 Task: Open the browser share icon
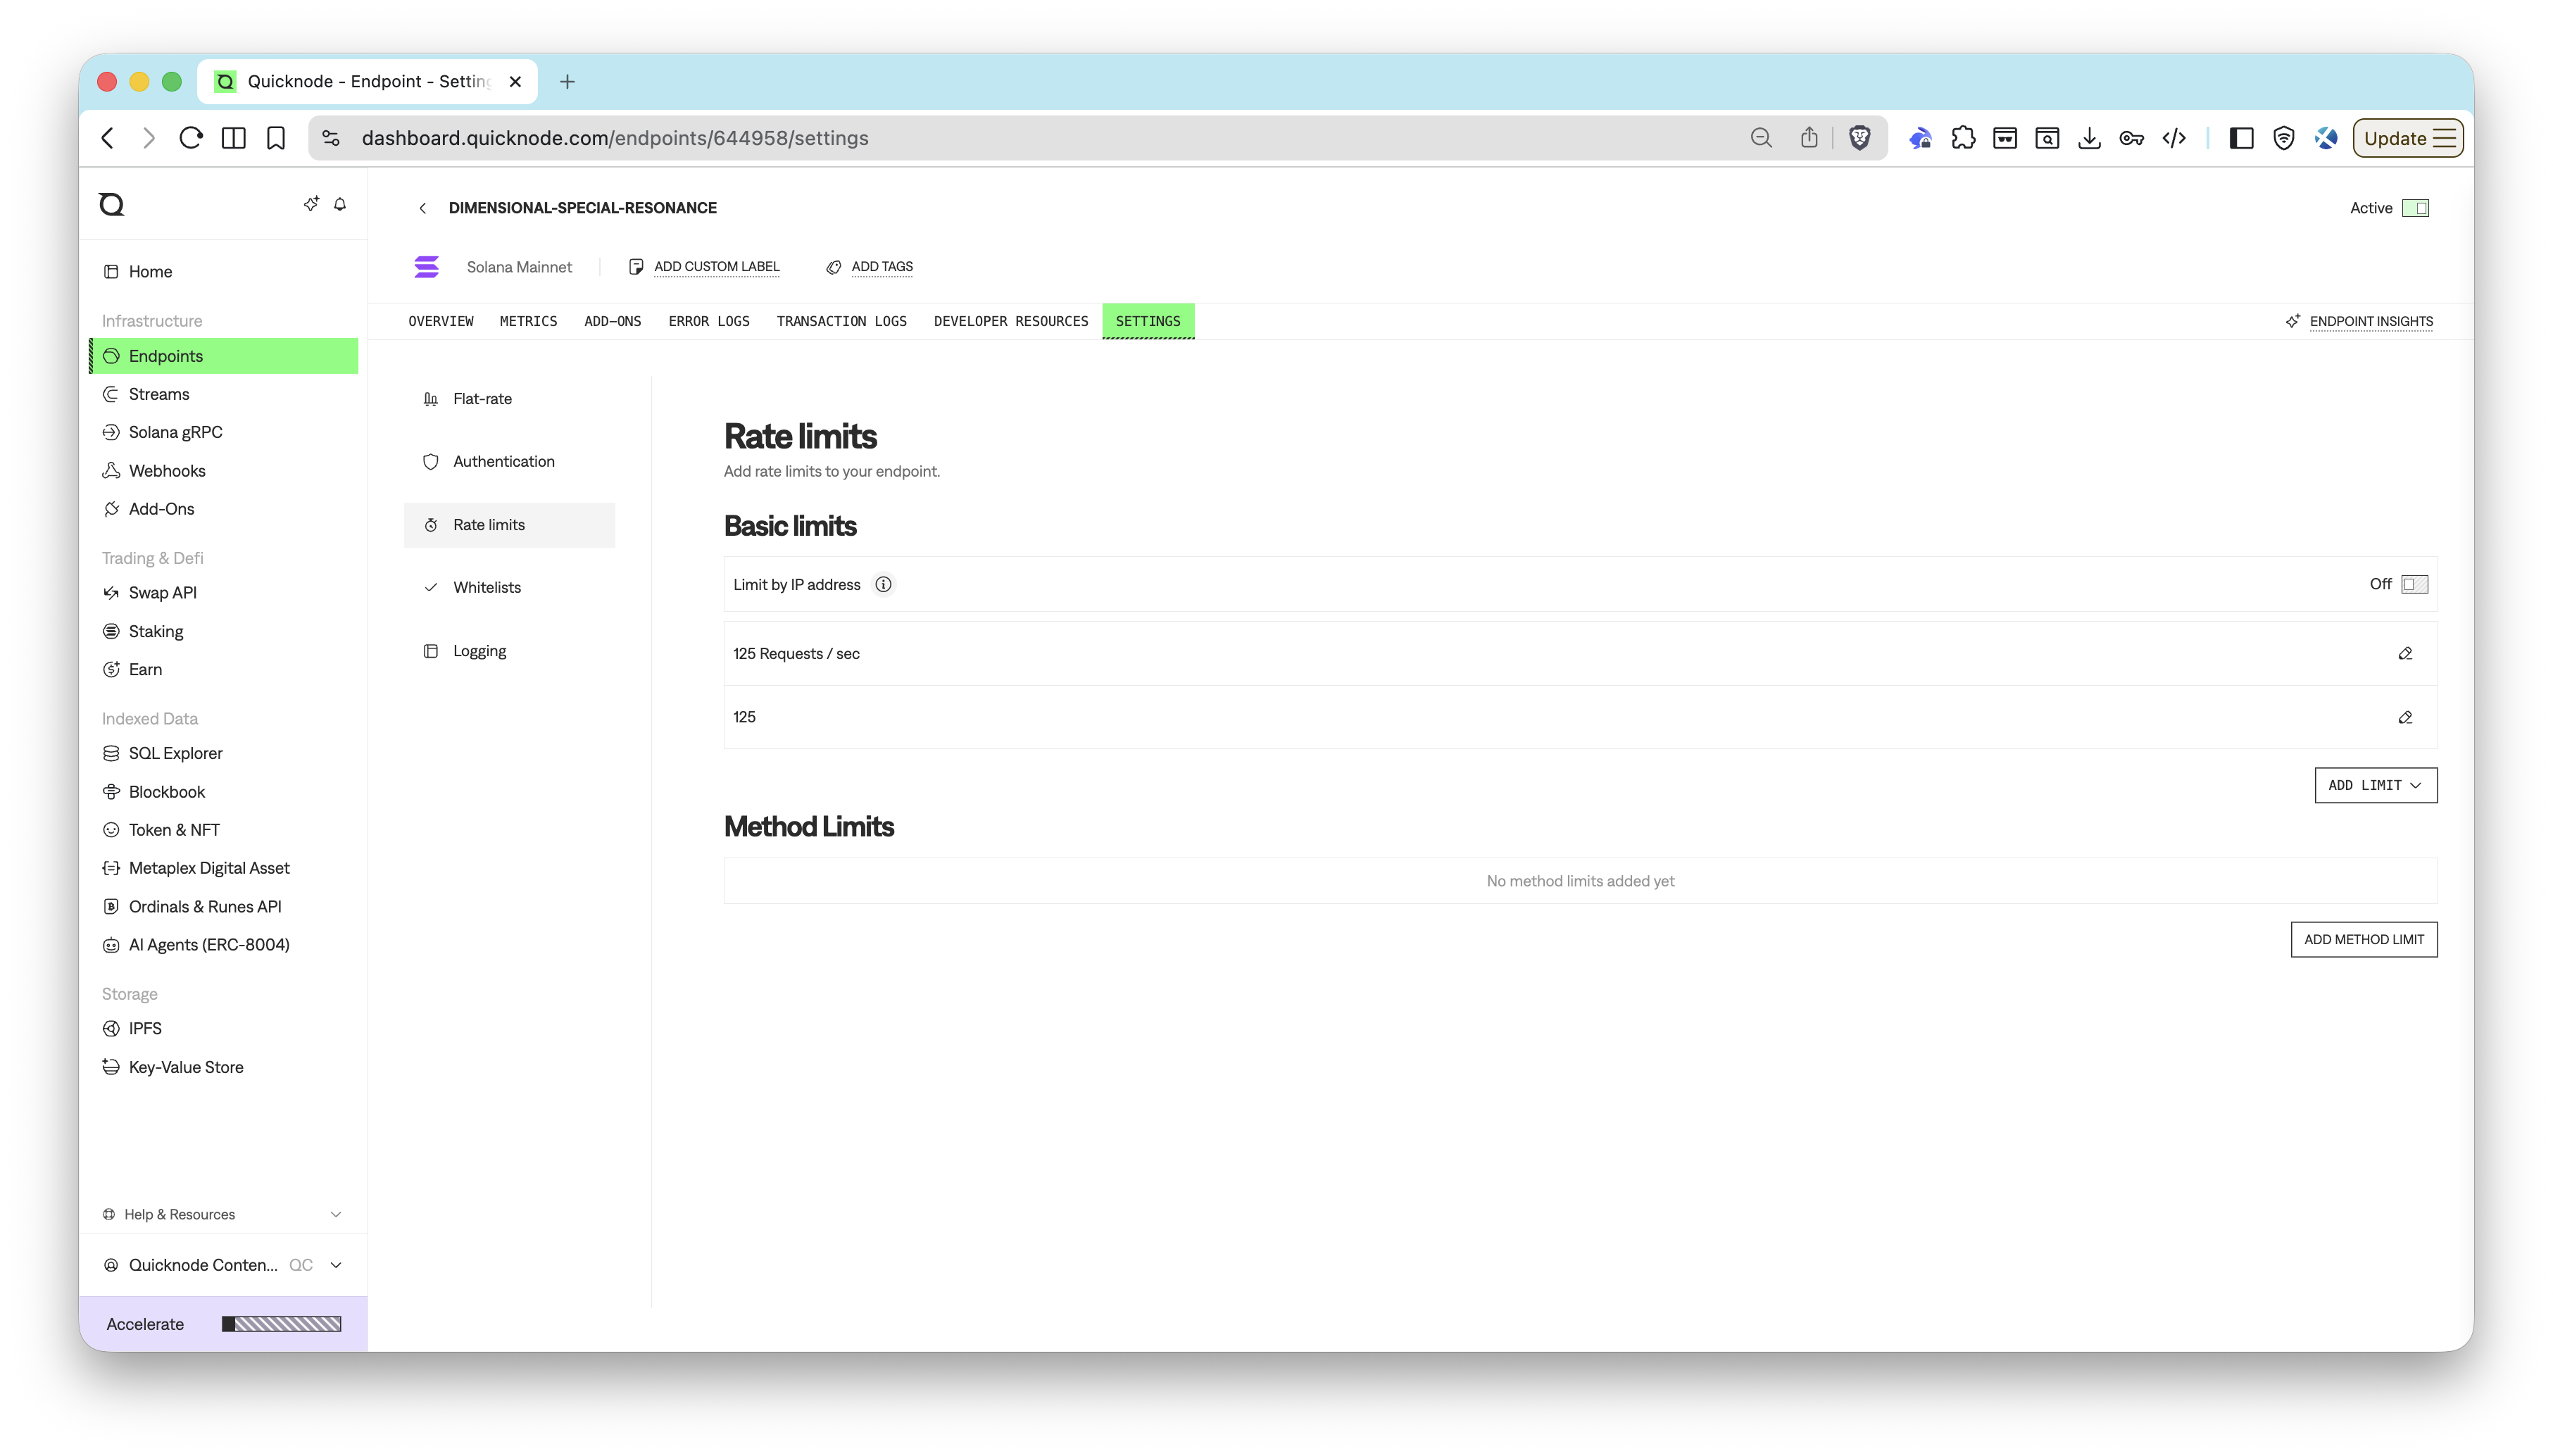pos(1809,138)
